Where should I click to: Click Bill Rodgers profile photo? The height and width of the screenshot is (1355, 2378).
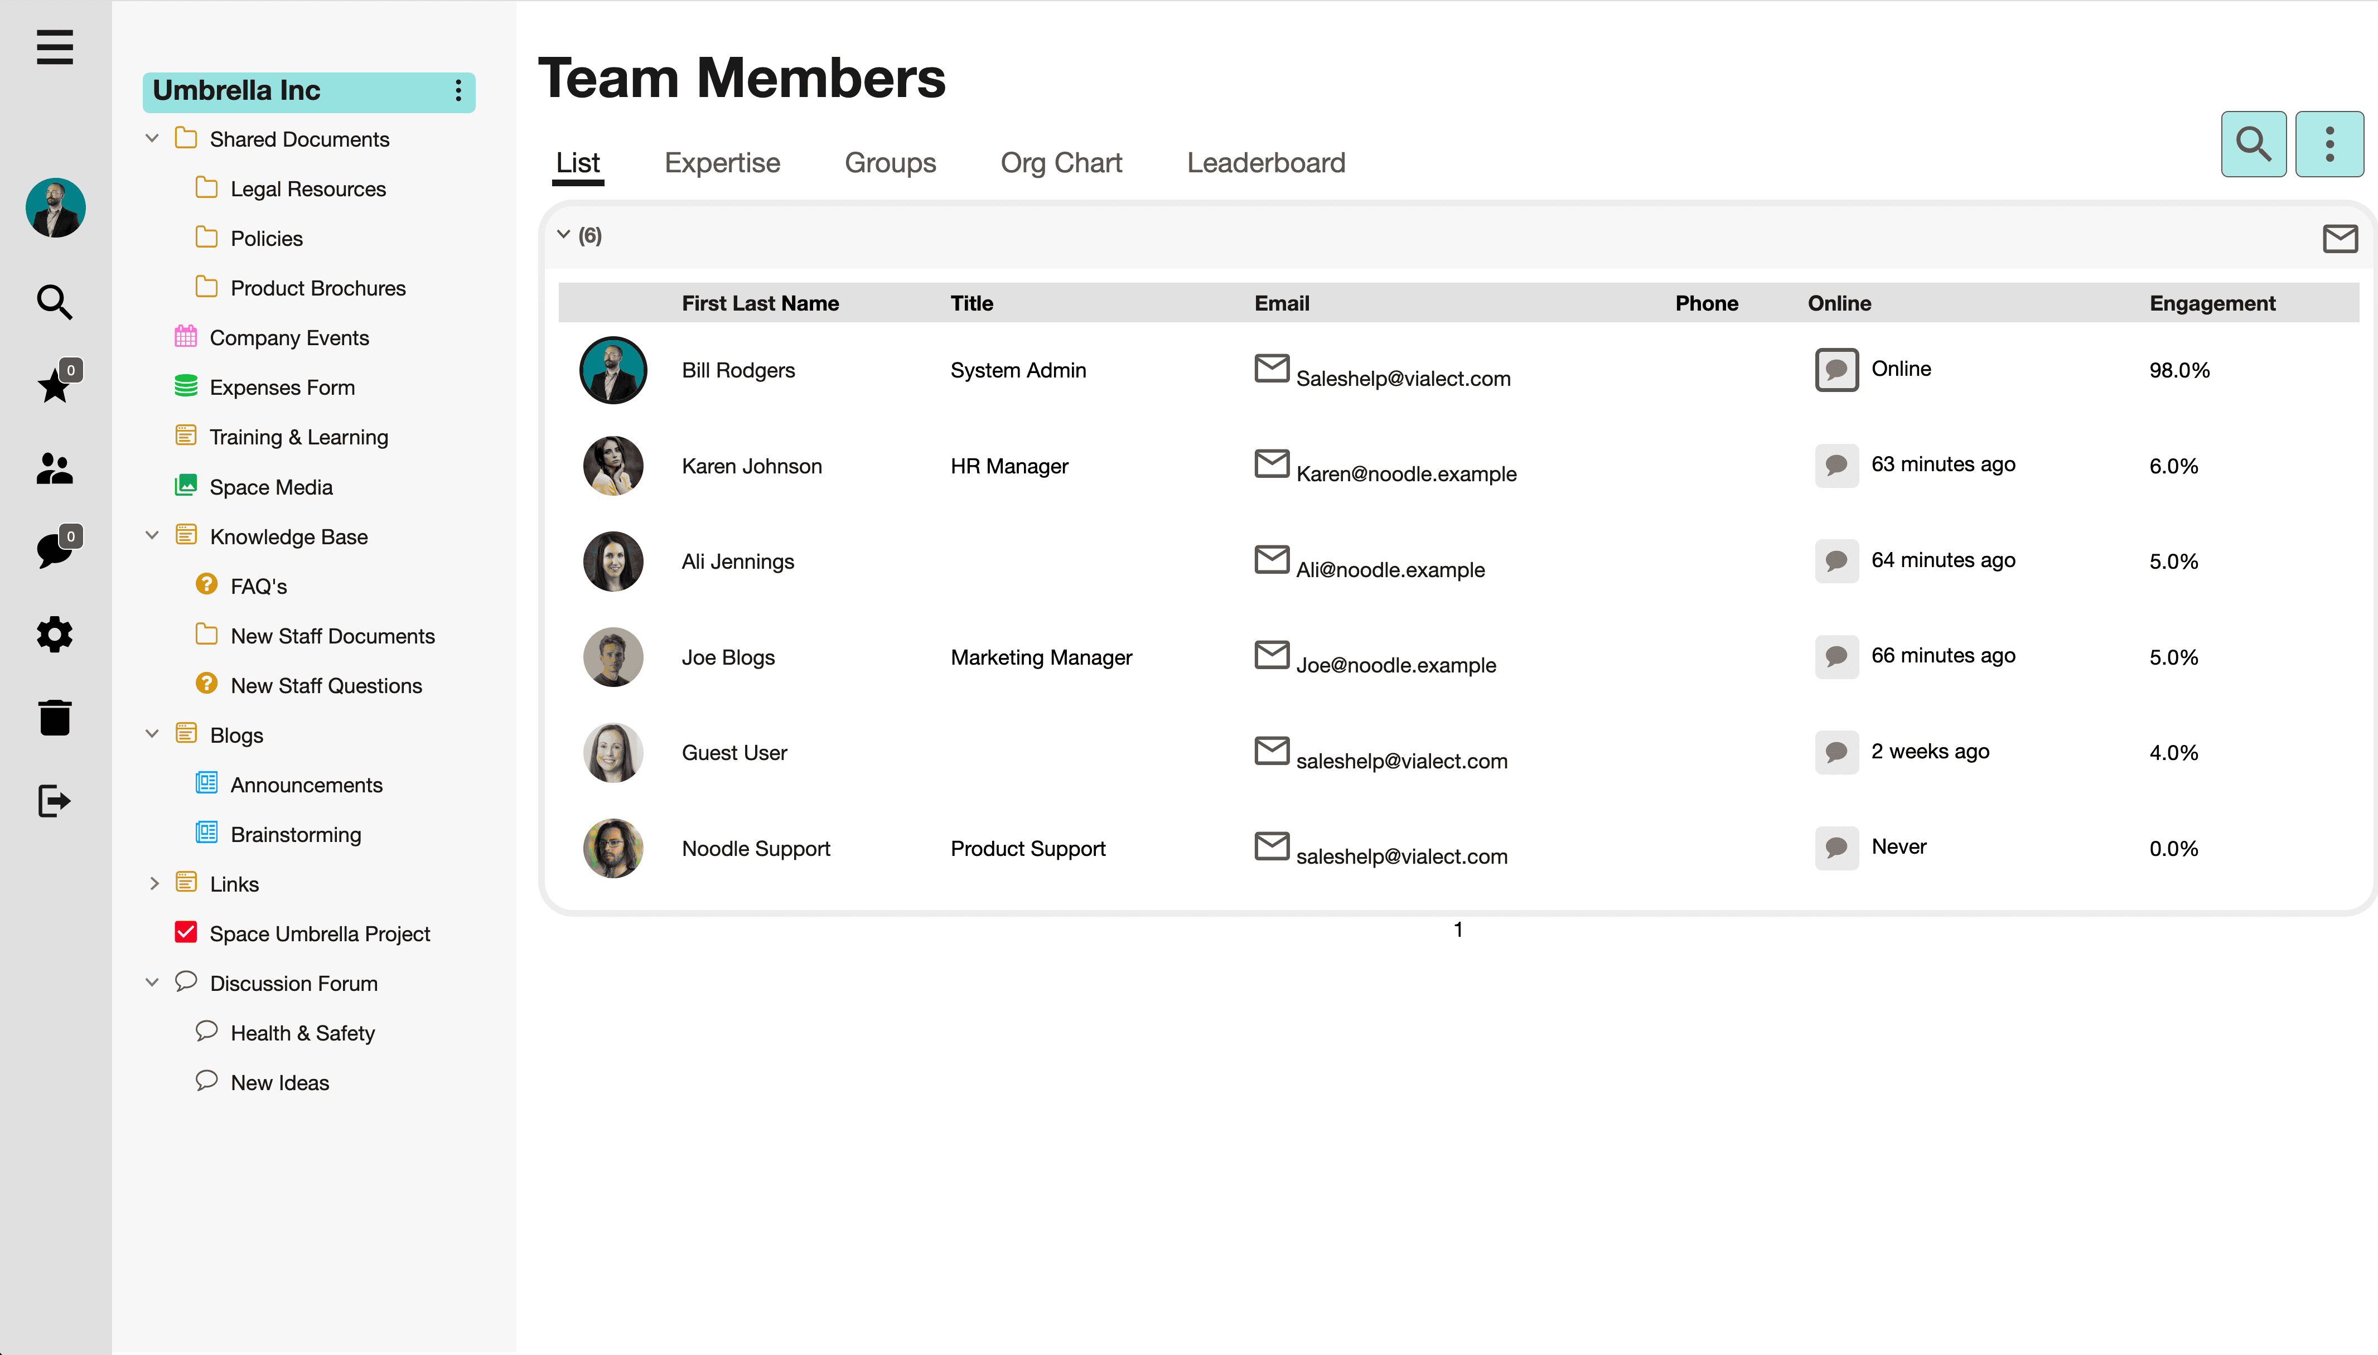tap(612, 370)
